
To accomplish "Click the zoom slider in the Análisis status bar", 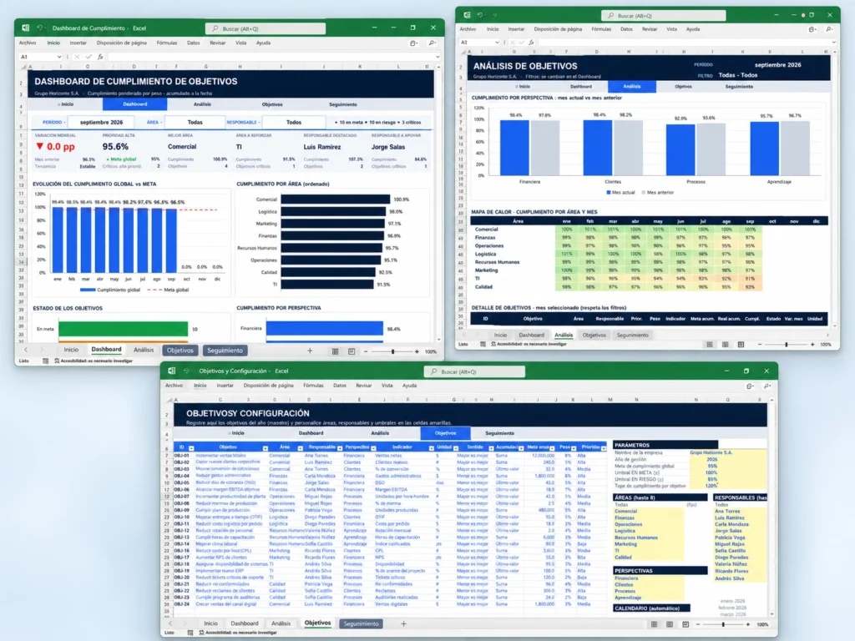I will coord(787,345).
